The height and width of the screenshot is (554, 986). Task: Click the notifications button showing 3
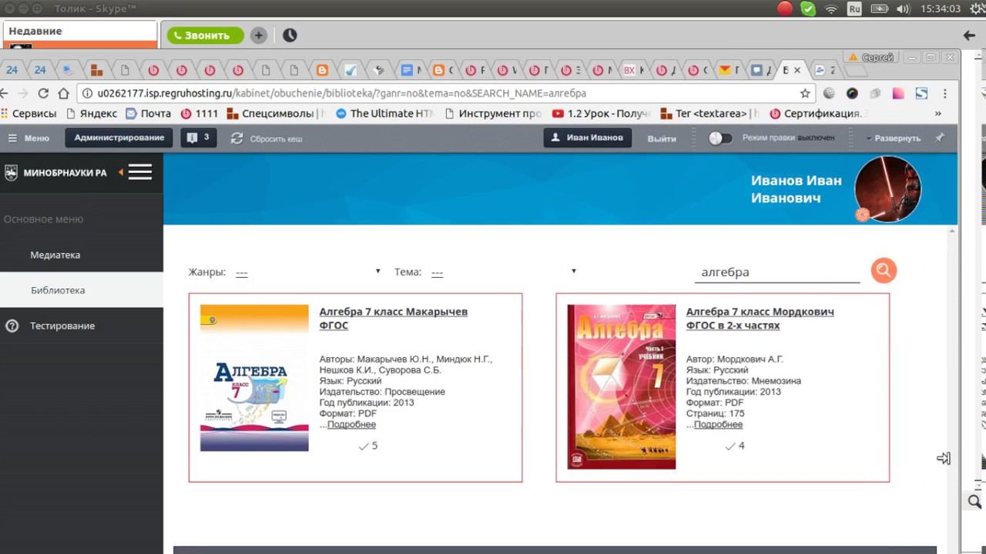199,138
